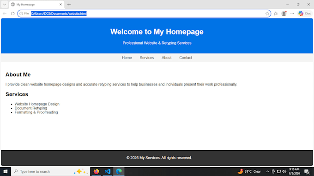
Task: Click the footer copyright text
Action: click(x=159, y=158)
